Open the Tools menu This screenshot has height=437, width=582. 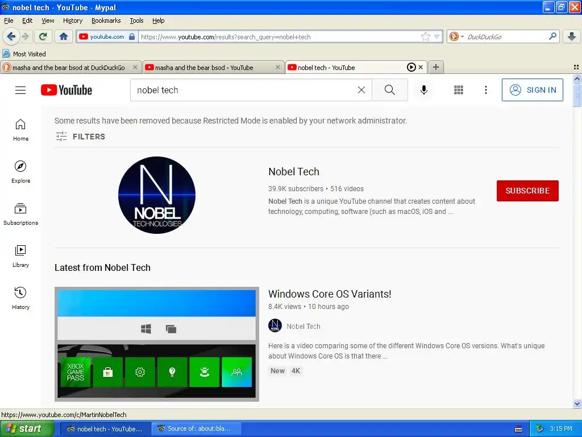coord(136,20)
